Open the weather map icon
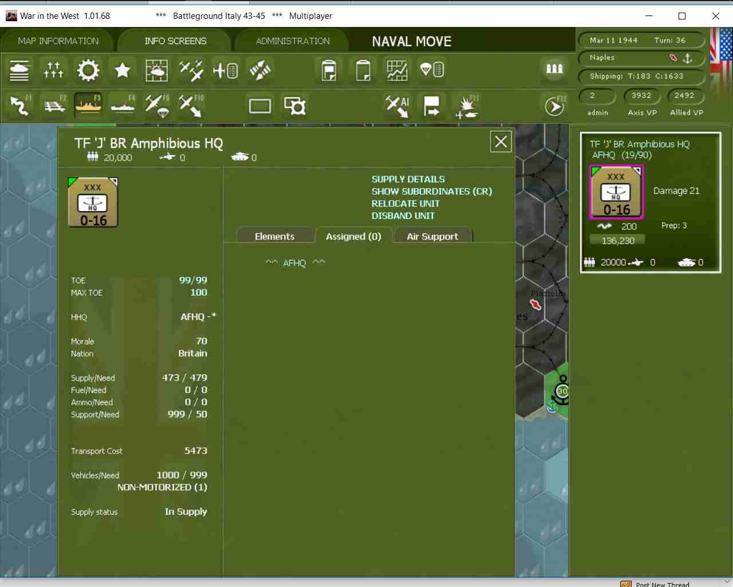Screen dimensions: 733x587 [156, 71]
